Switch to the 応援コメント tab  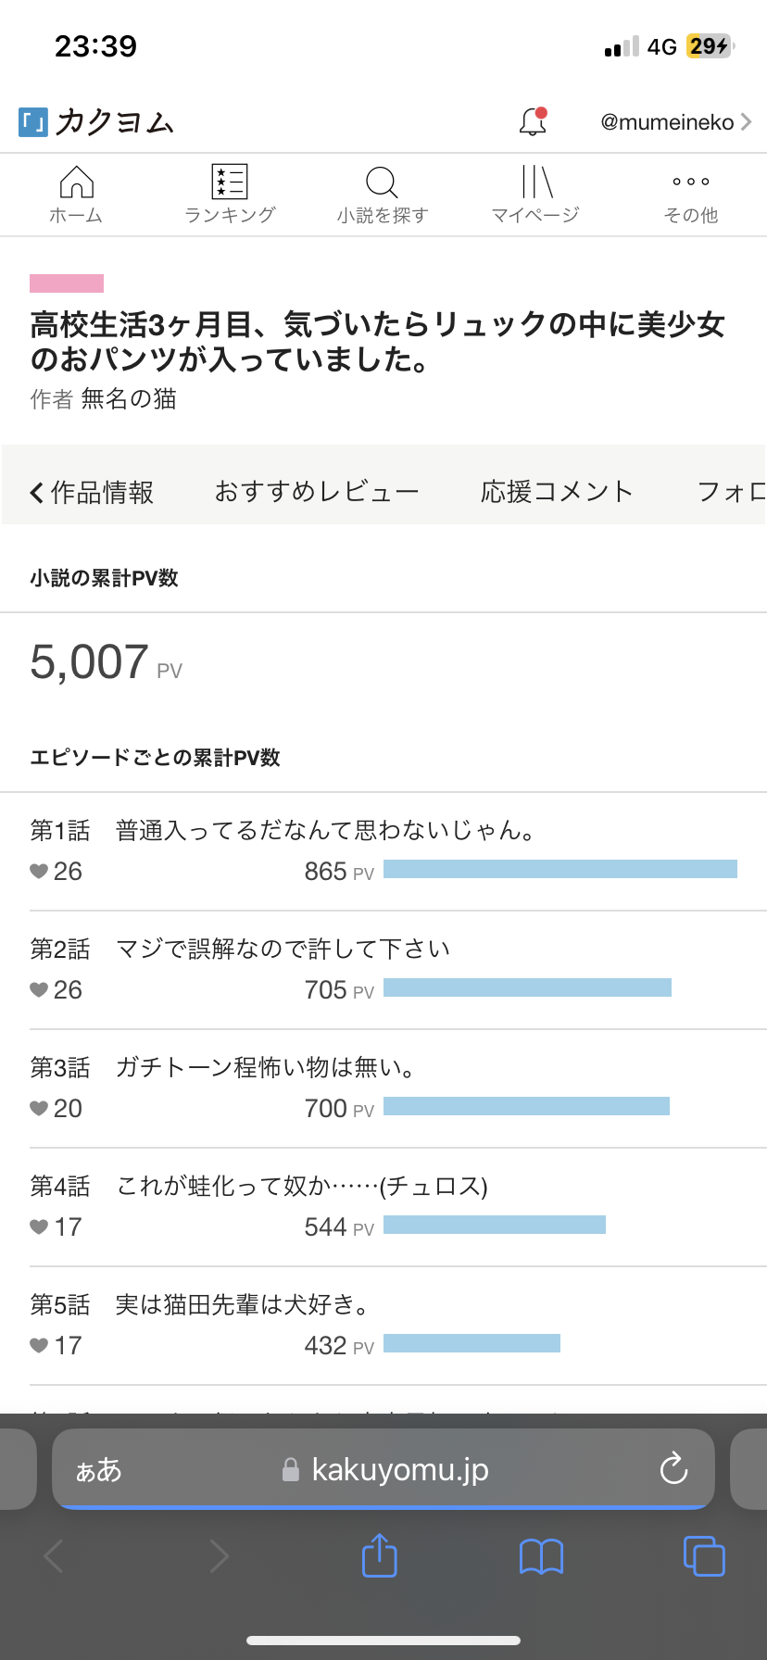(557, 492)
